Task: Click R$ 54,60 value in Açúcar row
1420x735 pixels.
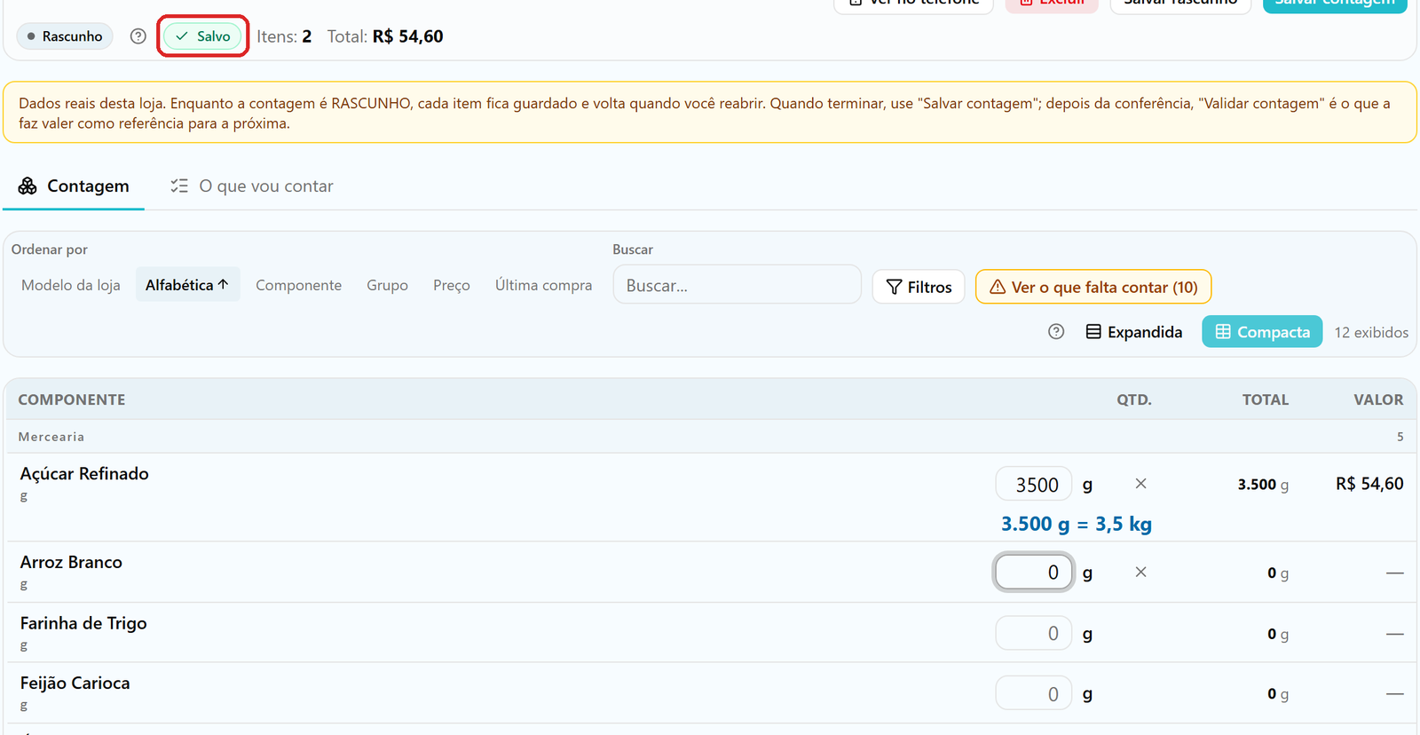Action: coord(1369,484)
